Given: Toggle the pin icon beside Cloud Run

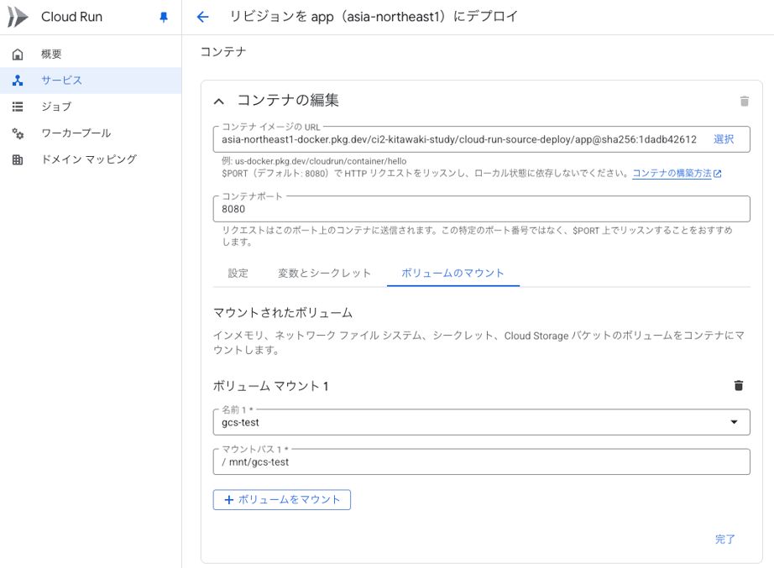Looking at the screenshot, I should click(164, 18).
